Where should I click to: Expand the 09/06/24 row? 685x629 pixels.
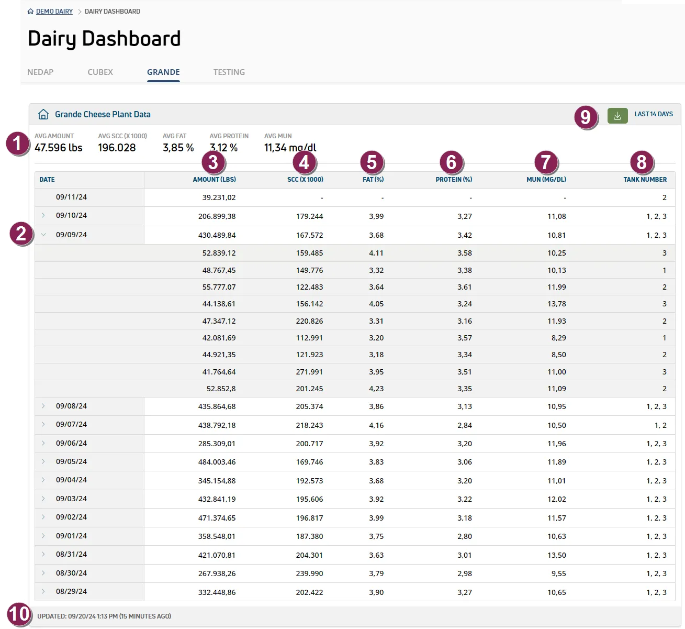click(43, 443)
